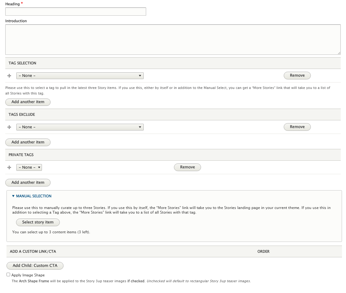Click the Heading field label

13,4
